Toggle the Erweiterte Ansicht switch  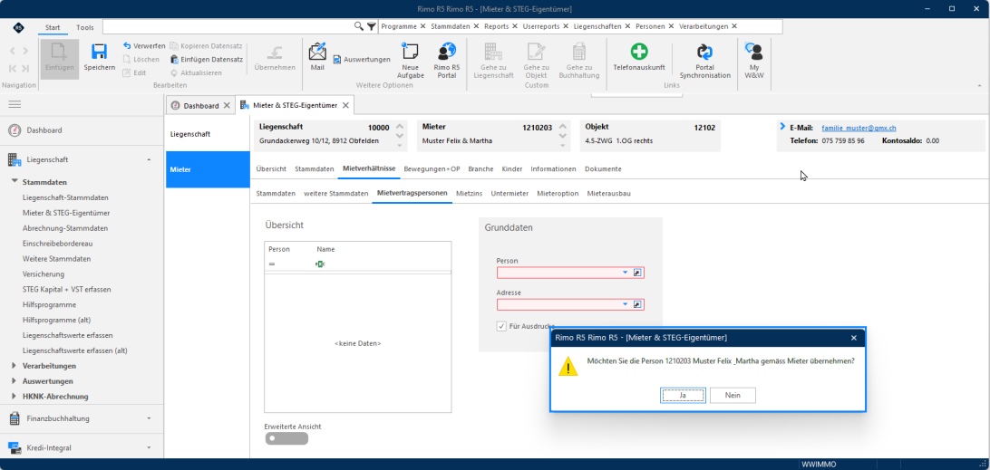click(286, 438)
